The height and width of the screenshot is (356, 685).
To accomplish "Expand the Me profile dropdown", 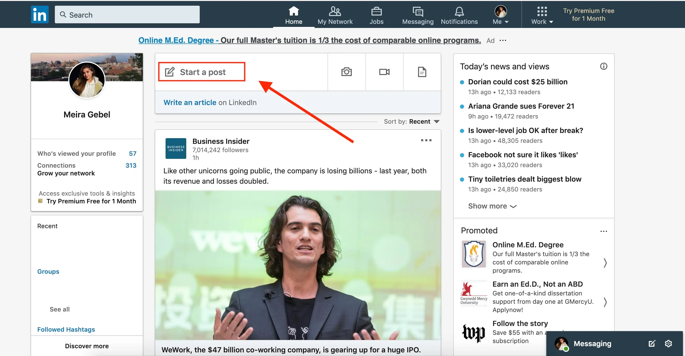I will (x=501, y=16).
